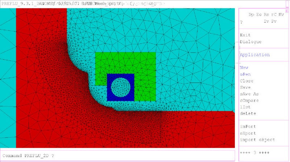
Task: Select the eXport menu entry
Action: pos(248,133)
